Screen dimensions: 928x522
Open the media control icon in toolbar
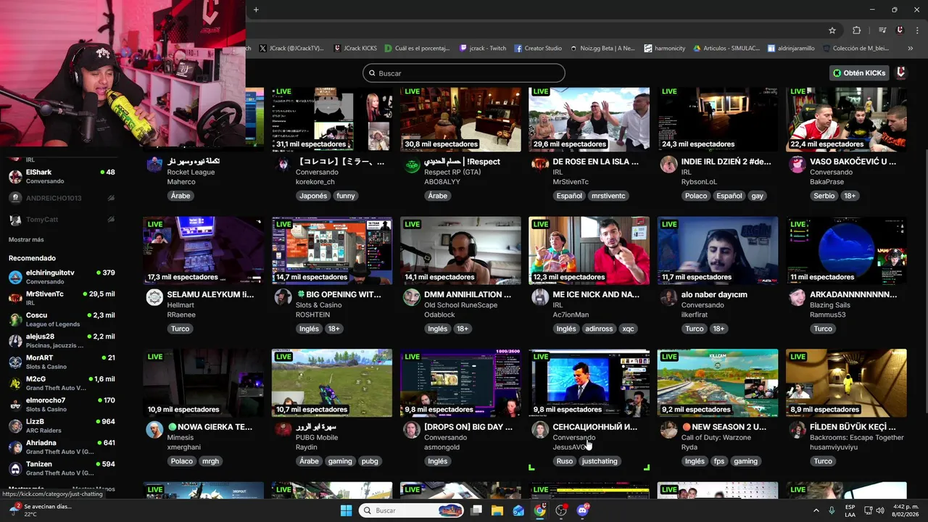pyautogui.click(x=882, y=30)
